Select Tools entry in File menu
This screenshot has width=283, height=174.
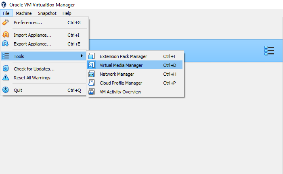[x=44, y=56]
